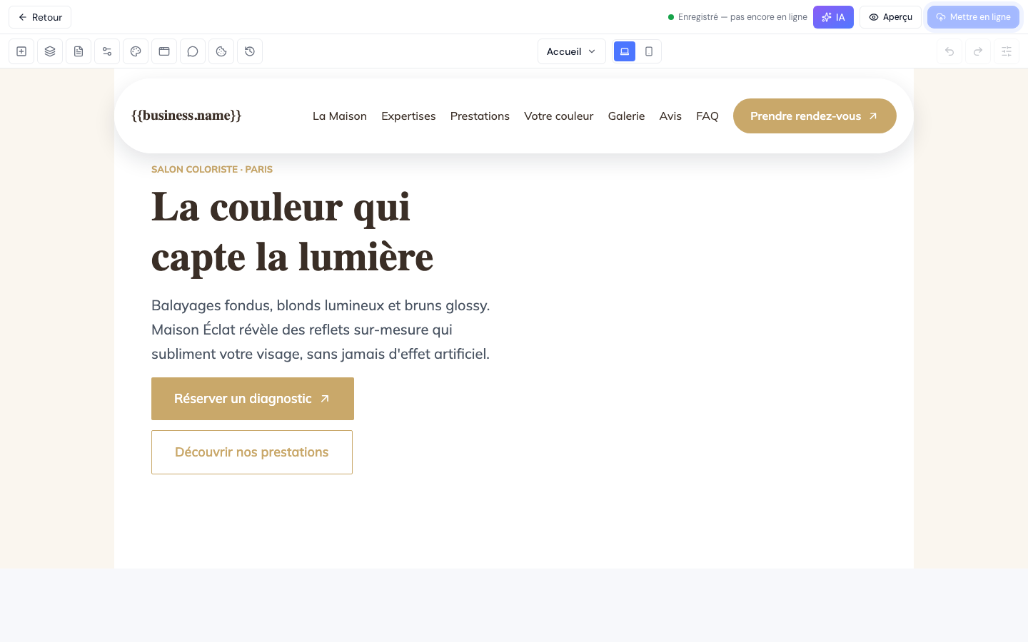1028x642 pixels.
Task: Click Réserver un diagnostic button
Action: [253, 399]
